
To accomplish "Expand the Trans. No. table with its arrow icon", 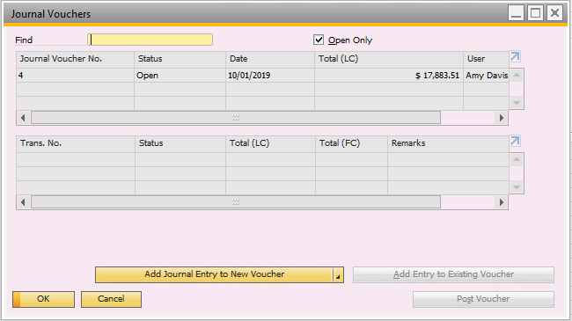I will (515, 141).
